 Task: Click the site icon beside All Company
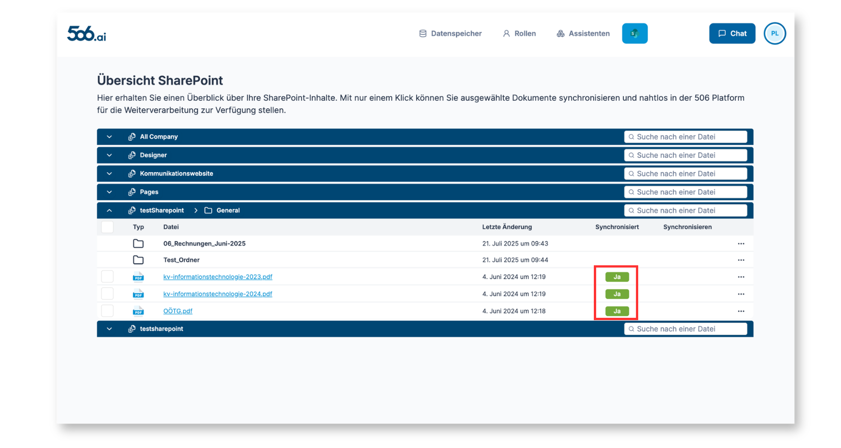[x=132, y=137]
